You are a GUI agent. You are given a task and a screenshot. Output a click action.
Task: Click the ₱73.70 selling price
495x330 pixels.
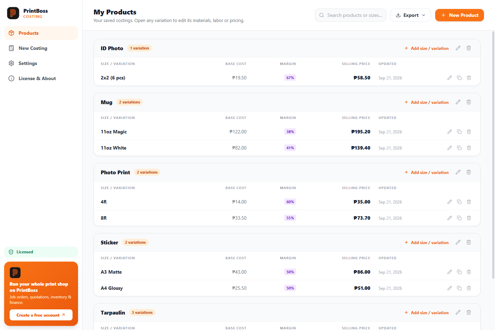tap(362, 218)
